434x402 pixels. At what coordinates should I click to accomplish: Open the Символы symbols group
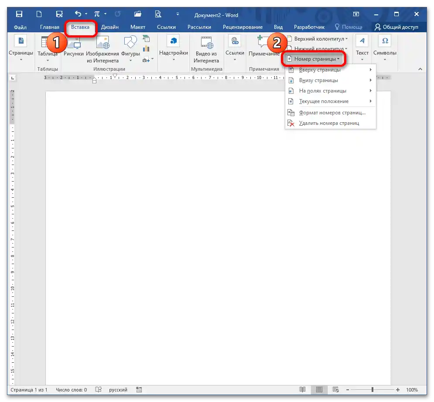point(385,48)
